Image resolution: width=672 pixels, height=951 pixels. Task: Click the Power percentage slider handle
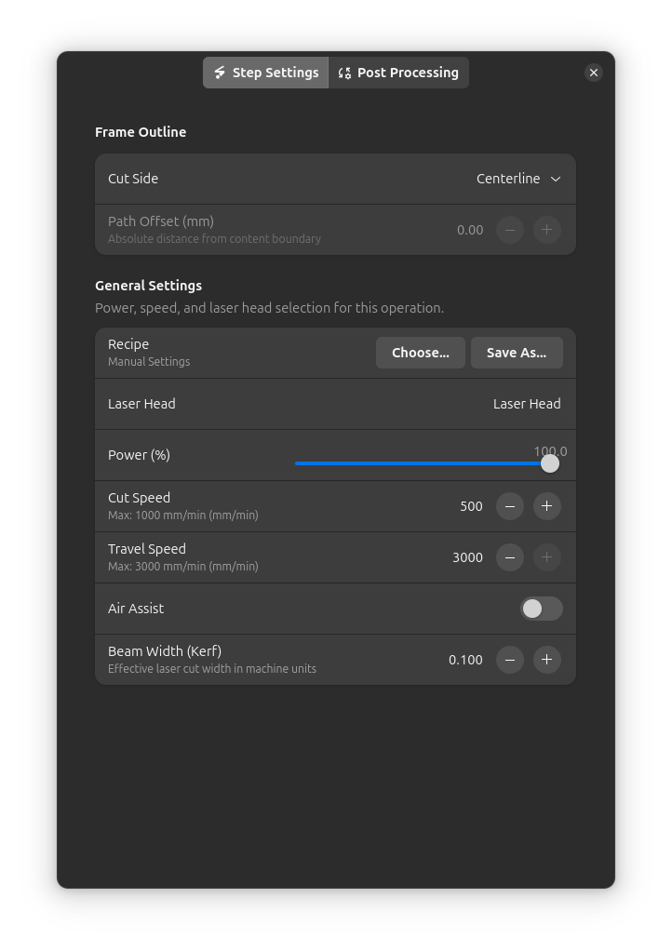coord(549,462)
